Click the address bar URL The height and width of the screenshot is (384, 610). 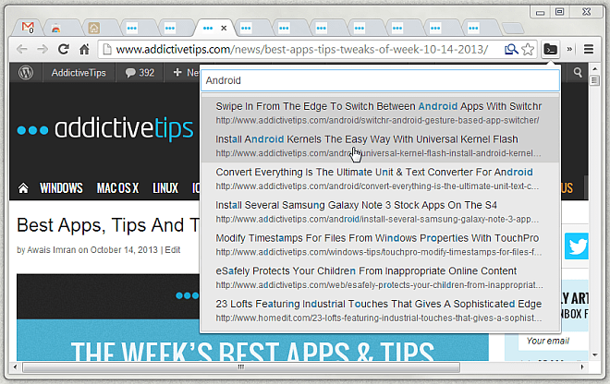click(x=302, y=49)
